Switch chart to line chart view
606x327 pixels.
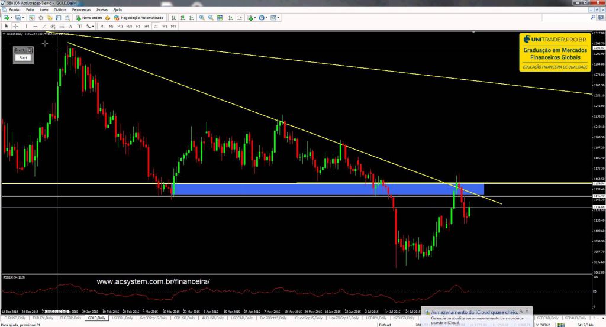[191, 18]
